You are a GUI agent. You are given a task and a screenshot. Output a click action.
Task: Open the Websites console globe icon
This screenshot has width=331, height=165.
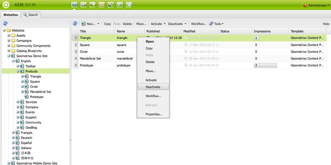coord(74,5)
